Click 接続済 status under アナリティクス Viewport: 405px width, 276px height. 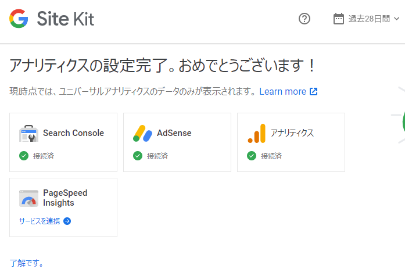pyautogui.click(x=271, y=156)
